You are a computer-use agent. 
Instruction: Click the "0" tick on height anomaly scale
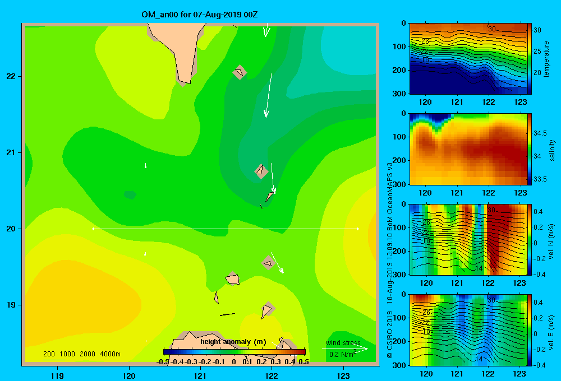point(234,362)
